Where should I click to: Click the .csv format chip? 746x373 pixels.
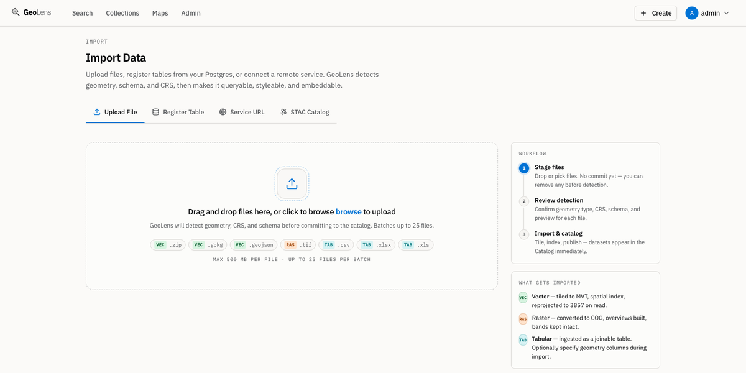coord(336,245)
